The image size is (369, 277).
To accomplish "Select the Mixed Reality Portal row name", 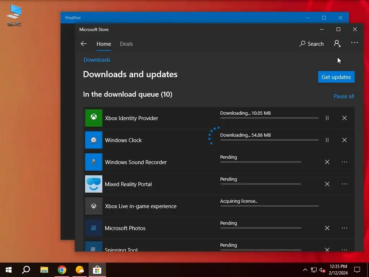I will (128, 184).
